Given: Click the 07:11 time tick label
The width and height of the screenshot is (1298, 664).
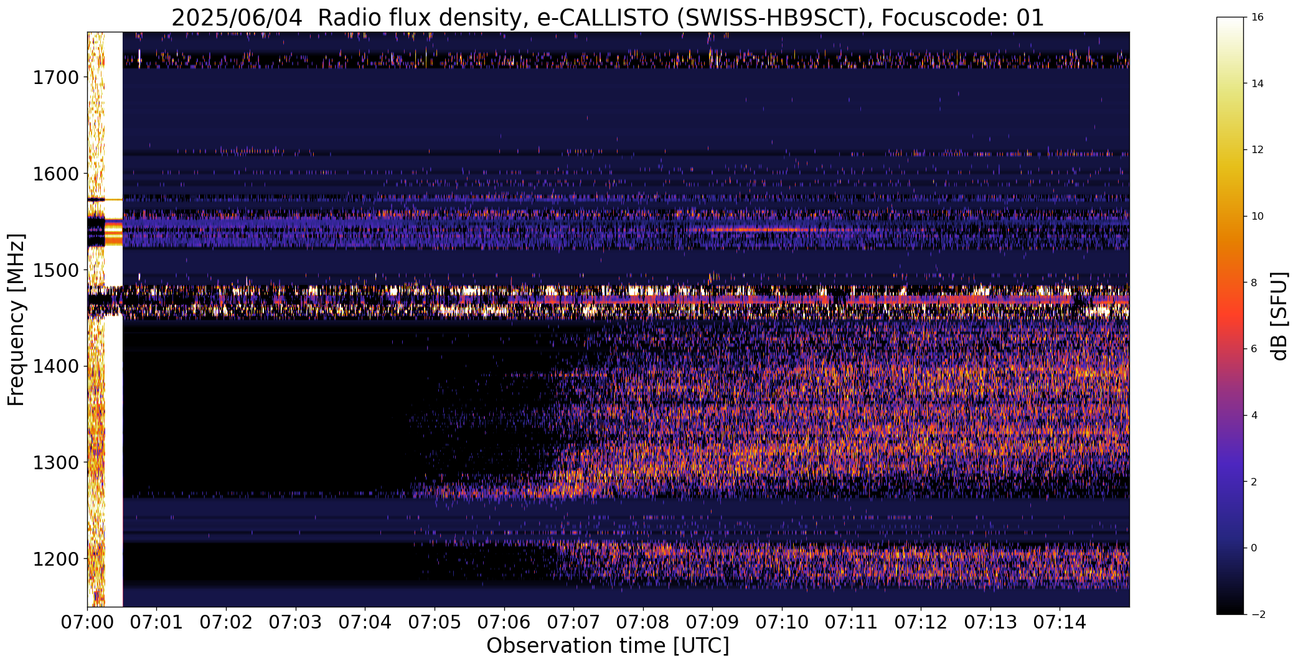Looking at the screenshot, I should [852, 622].
